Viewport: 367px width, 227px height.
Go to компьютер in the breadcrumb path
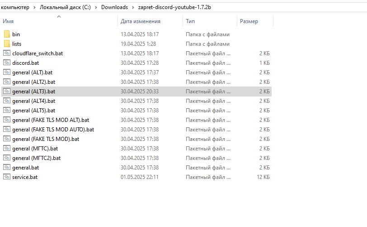15,7
